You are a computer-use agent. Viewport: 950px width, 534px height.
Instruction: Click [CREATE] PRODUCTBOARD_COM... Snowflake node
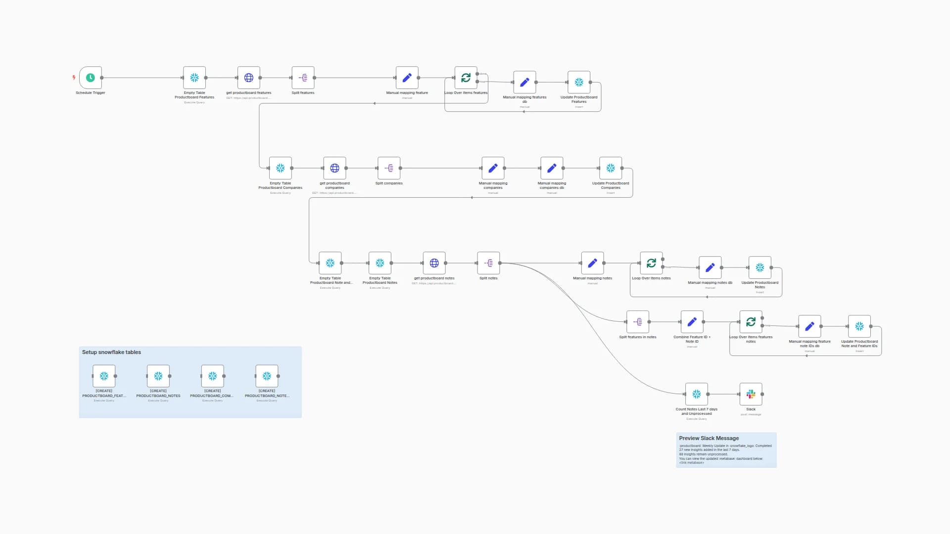click(213, 376)
